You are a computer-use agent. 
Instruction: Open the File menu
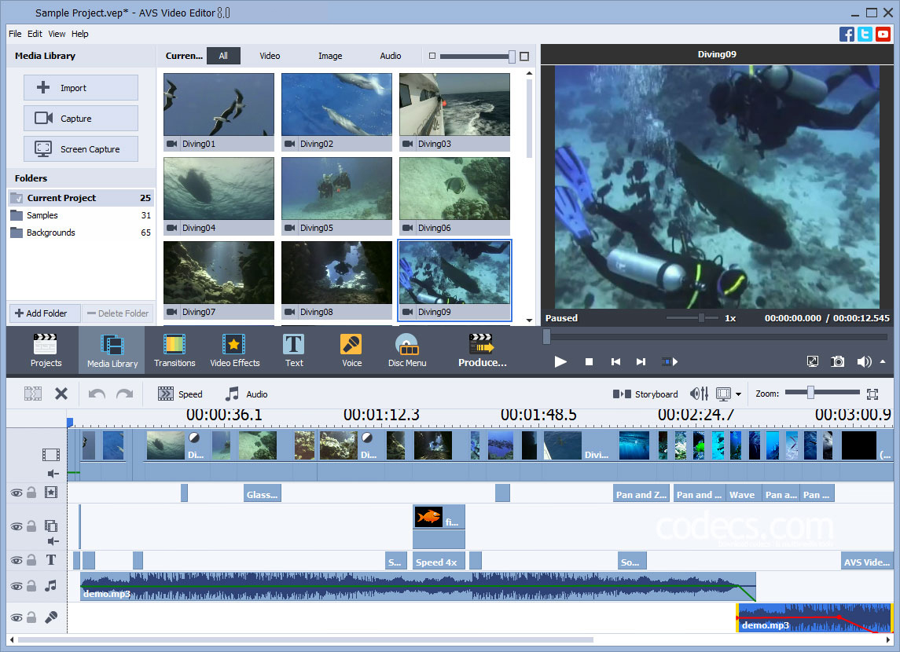point(15,34)
